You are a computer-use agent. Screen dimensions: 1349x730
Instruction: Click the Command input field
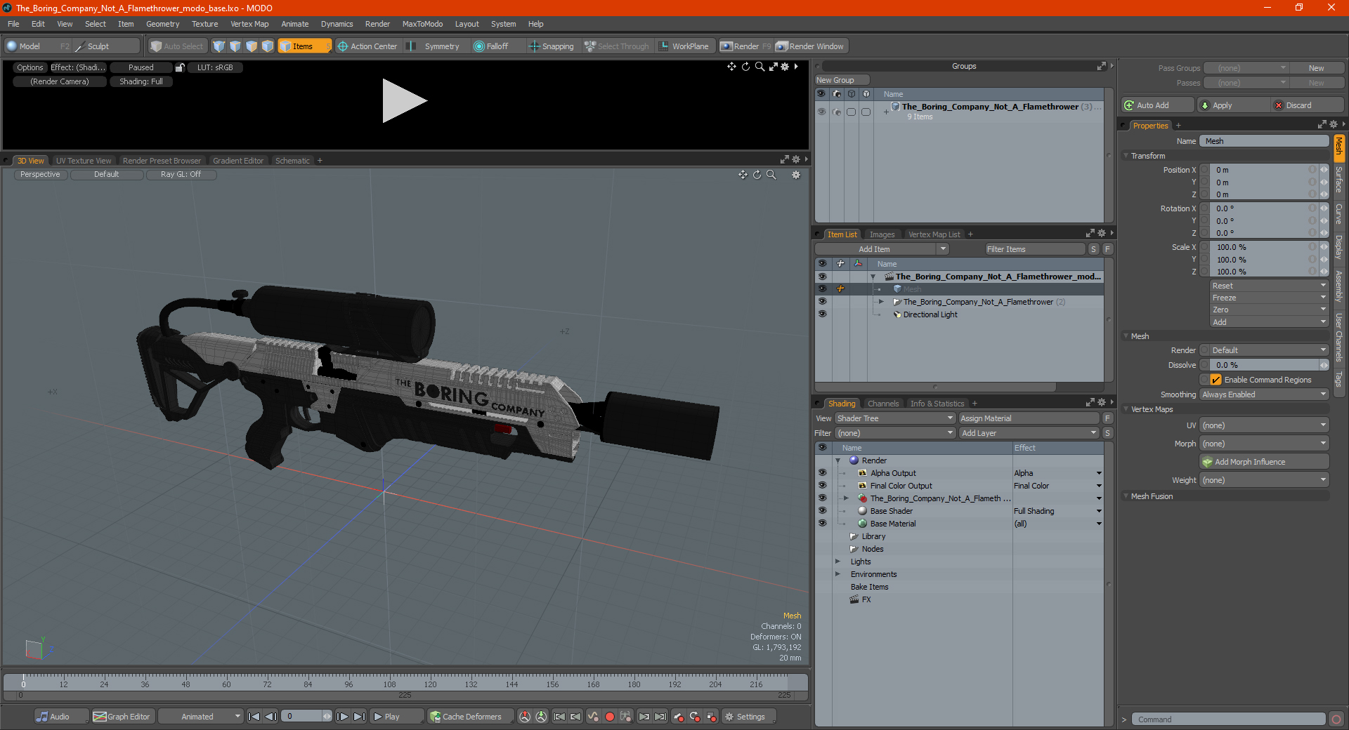pos(1228,719)
